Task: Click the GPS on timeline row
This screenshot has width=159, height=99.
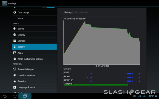Action: [102, 69]
